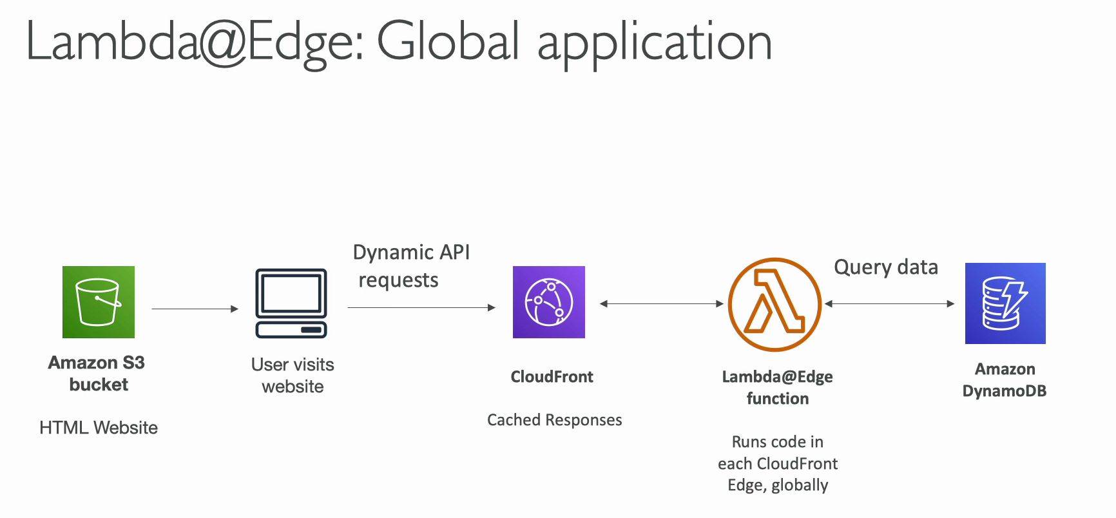Viewport: 1116px width, 518px height.
Task: Click the 'Dynamic API requests' text
Action: point(411,266)
